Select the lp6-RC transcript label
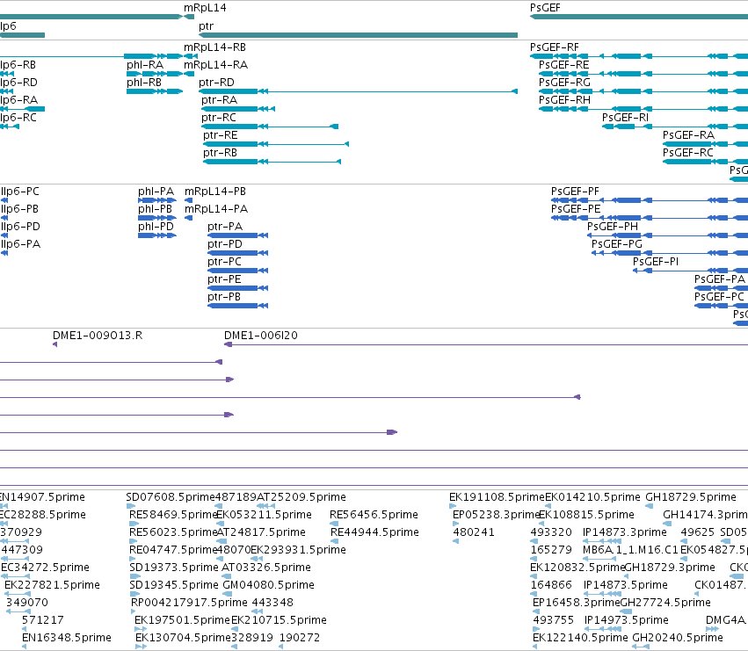The image size is (748, 651). coord(18,119)
